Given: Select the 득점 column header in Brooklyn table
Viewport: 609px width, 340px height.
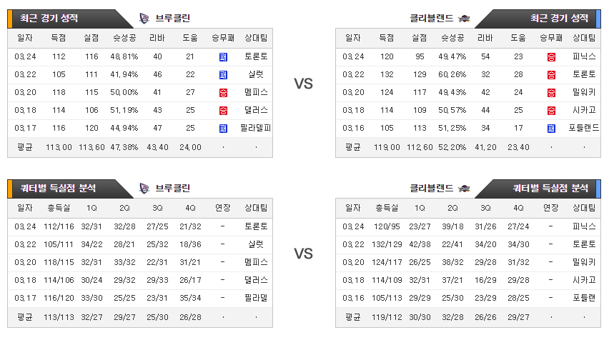Looking at the screenshot, I should tap(59, 38).
